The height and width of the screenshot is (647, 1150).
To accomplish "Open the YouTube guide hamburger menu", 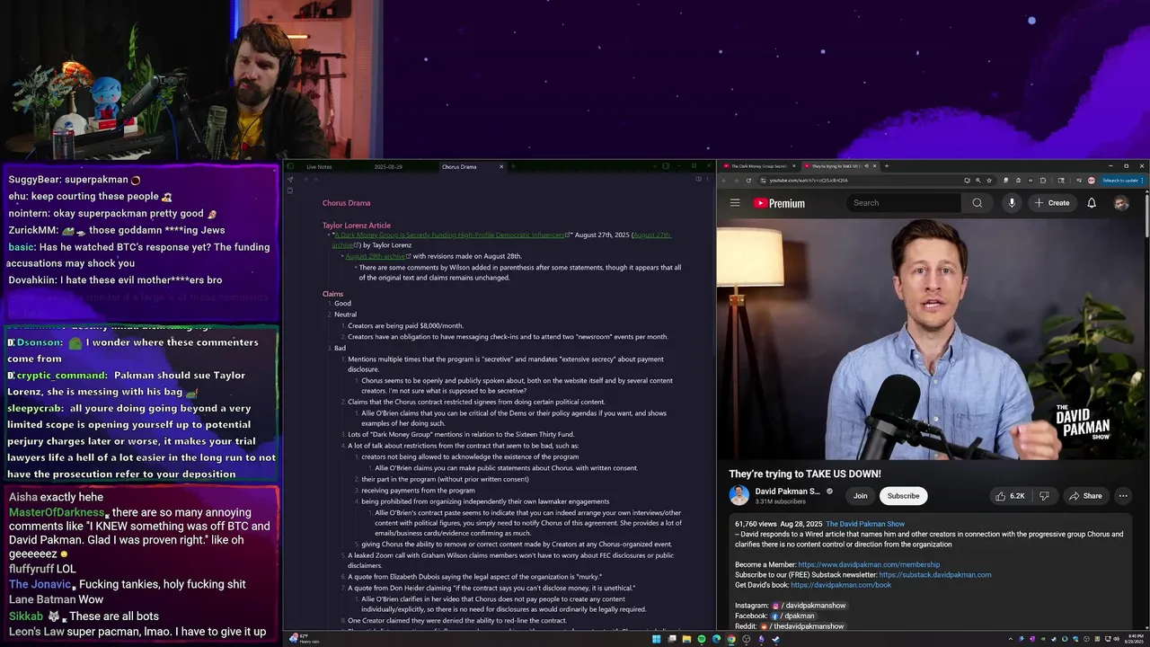I will 735,203.
